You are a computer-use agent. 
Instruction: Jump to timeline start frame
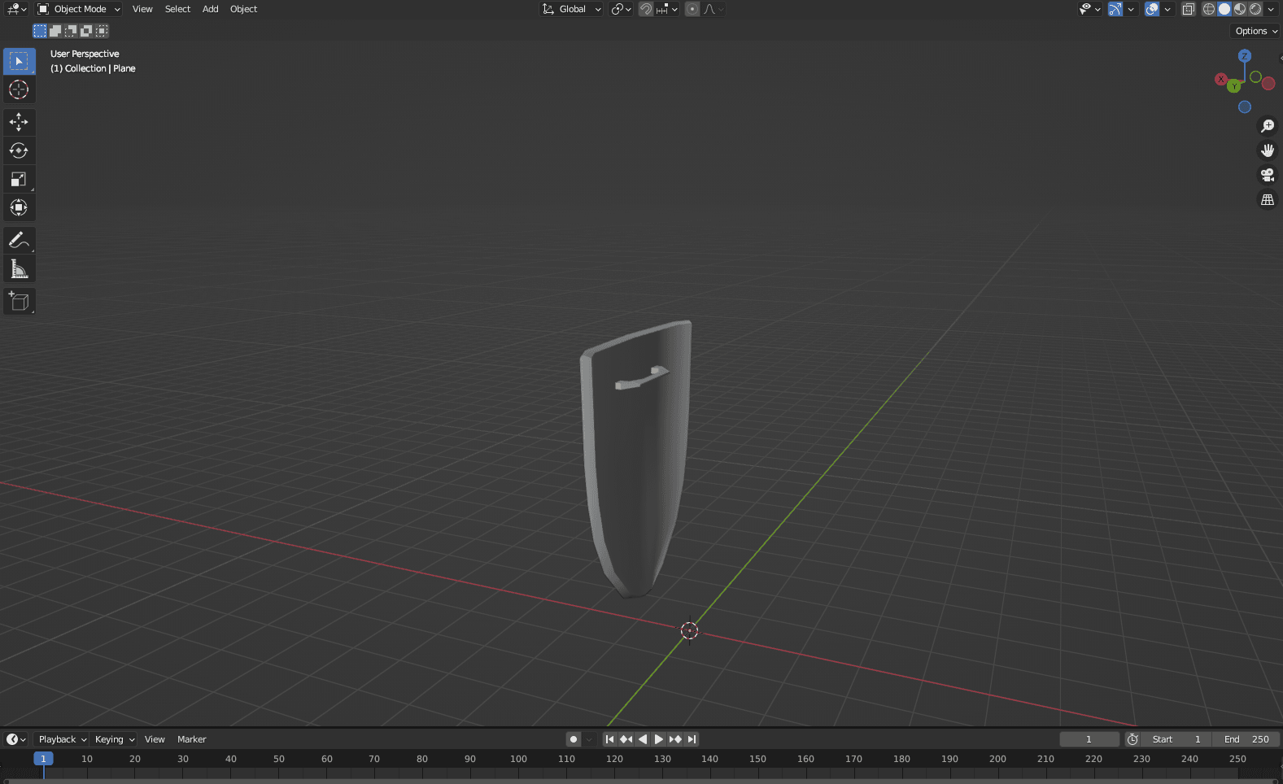tap(609, 739)
